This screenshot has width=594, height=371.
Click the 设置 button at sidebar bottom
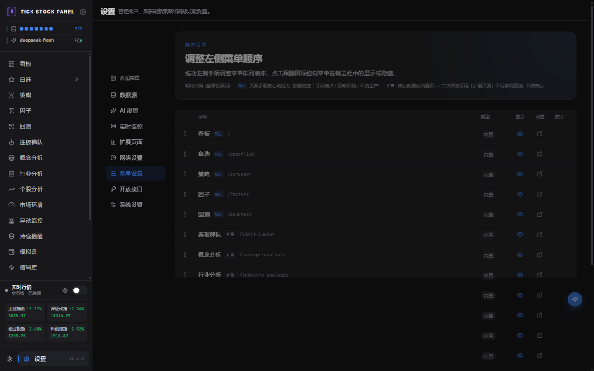(x=53, y=359)
